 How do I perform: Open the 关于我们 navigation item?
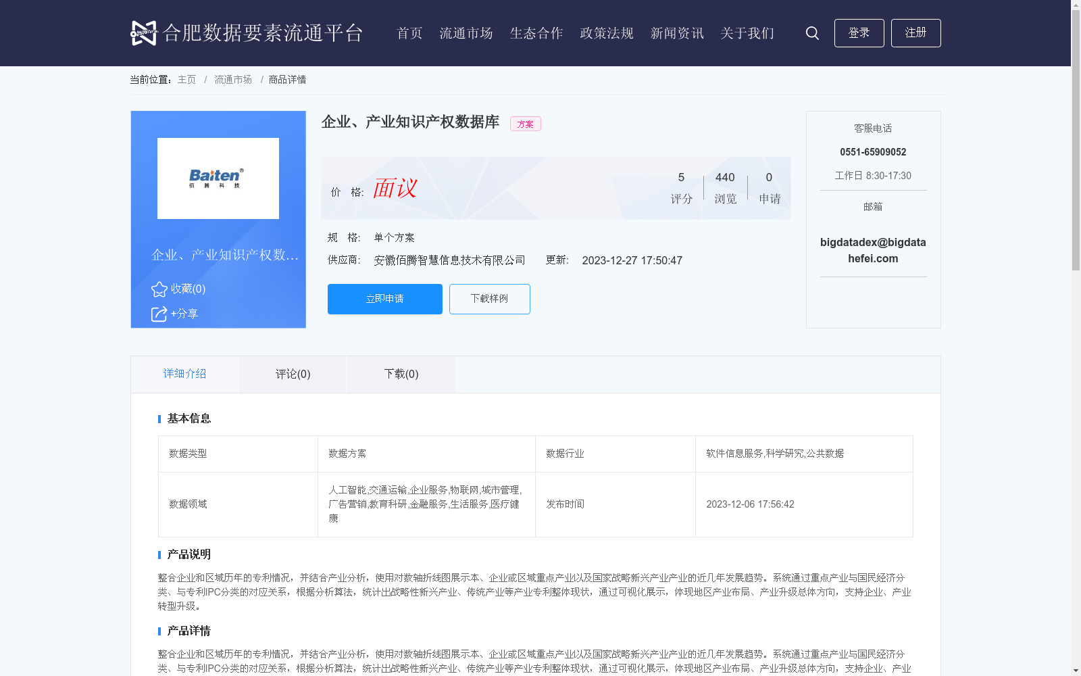(747, 33)
